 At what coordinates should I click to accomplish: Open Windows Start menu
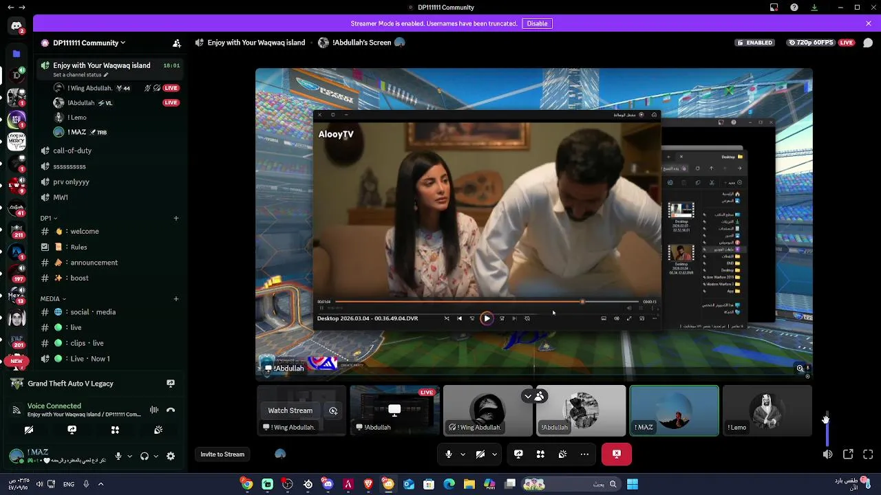[633, 485]
